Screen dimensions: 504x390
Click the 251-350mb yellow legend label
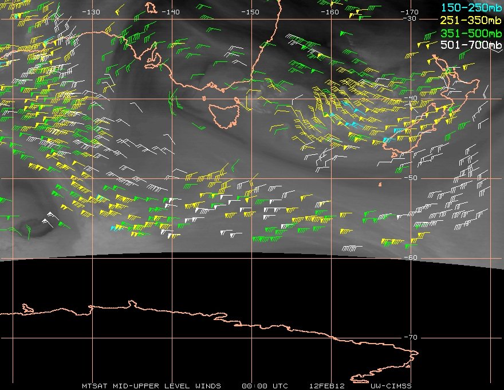[x=471, y=20]
